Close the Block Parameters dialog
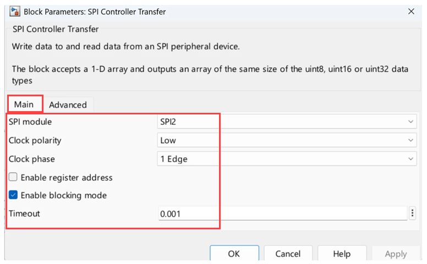Viewport: 427px width, 264px height. point(410,12)
